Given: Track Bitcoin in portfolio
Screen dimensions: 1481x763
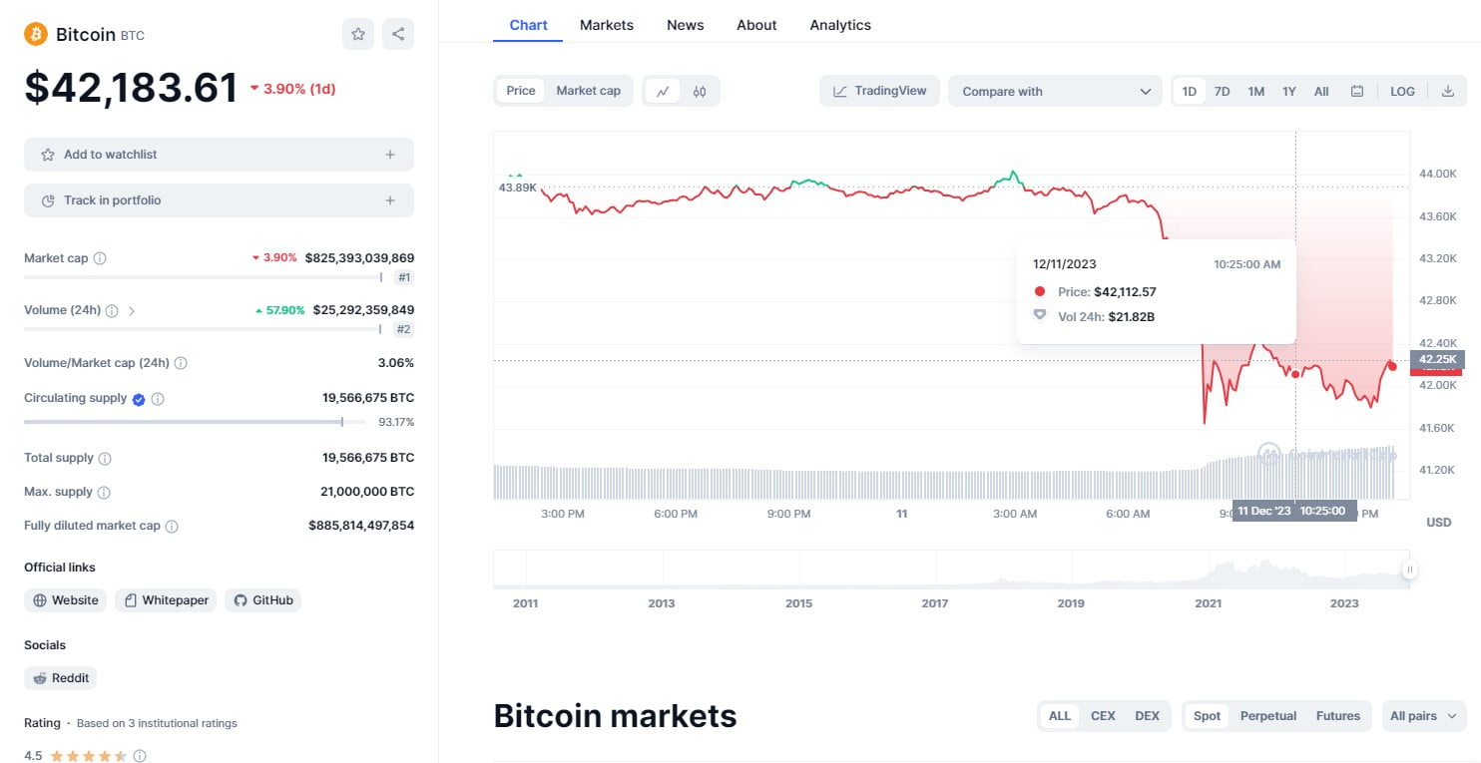Looking at the screenshot, I should click(x=219, y=200).
